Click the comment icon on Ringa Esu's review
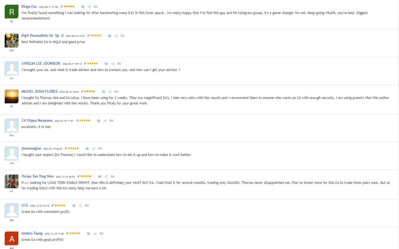 [x=83, y=7]
